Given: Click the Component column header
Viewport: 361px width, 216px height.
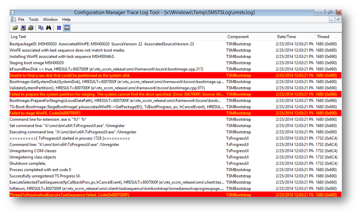Looking at the screenshot, I should pyautogui.click(x=250, y=37).
